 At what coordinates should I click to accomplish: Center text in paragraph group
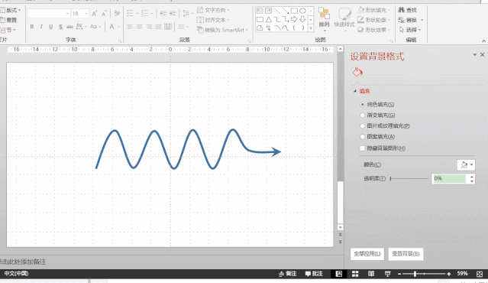[140, 27]
